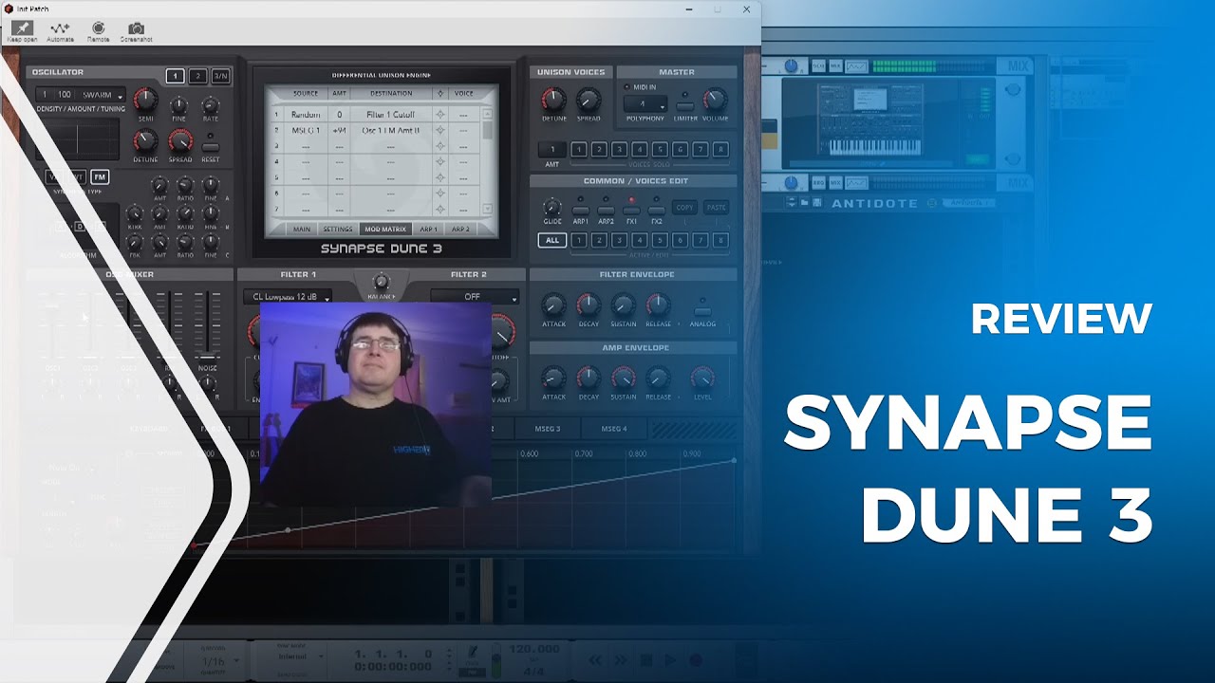This screenshot has height=683, width=1215.
Task: Click the target icon in the MSEG 1 mod row
Action: pos(439,131)
